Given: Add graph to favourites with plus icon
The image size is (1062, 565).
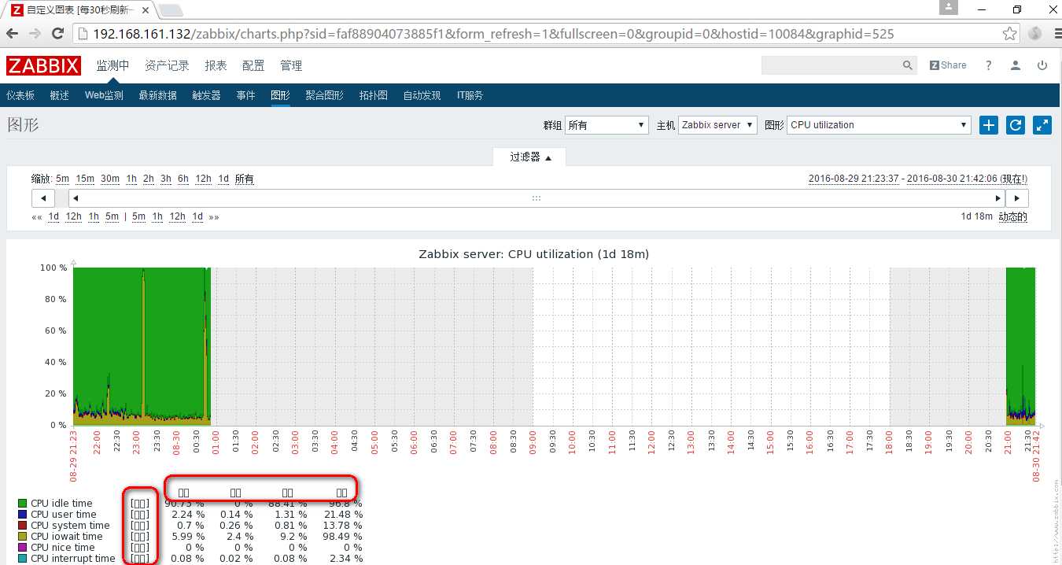Looking at the screenshot, I should tap(989, 124).
